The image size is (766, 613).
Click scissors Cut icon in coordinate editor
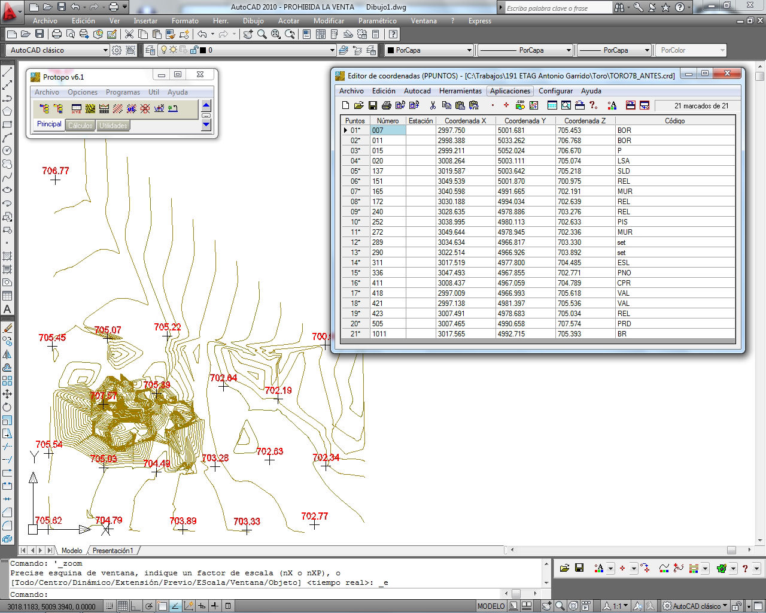pyautogui.click(x=433, y=105)
